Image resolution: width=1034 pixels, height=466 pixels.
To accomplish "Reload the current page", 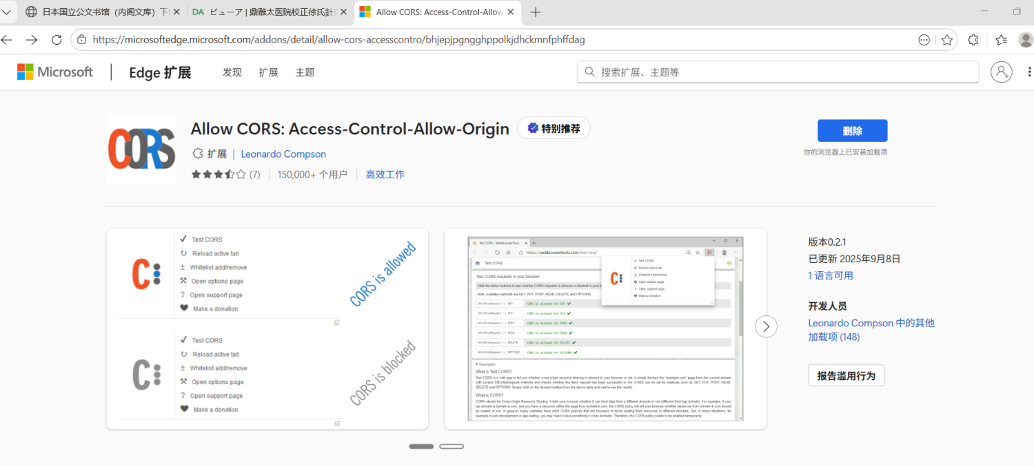I will point(57,40).
